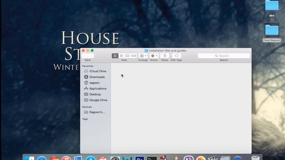Open the Trash in the Dock
The width and height of the screenshot is (285, 160).
[255, 158]
